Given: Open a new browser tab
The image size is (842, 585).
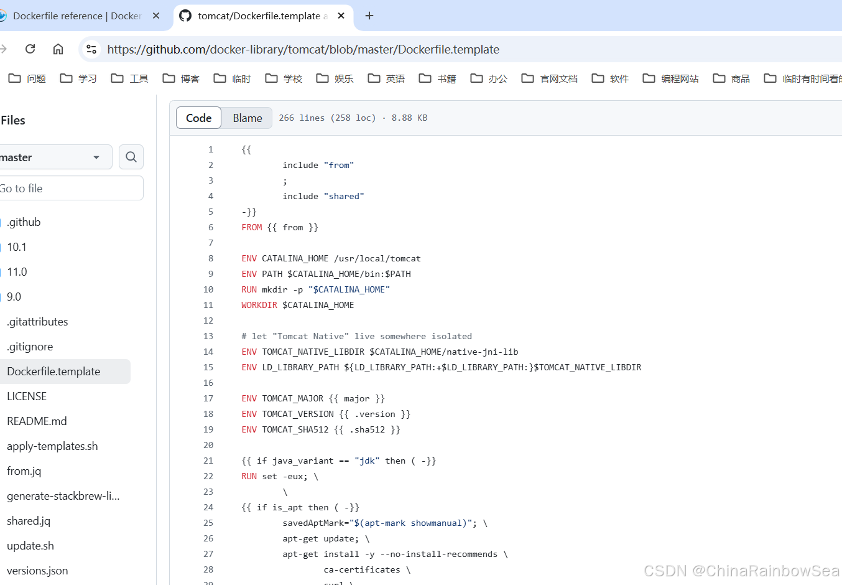Looking at the screenshot, I should tap(369, 16).
